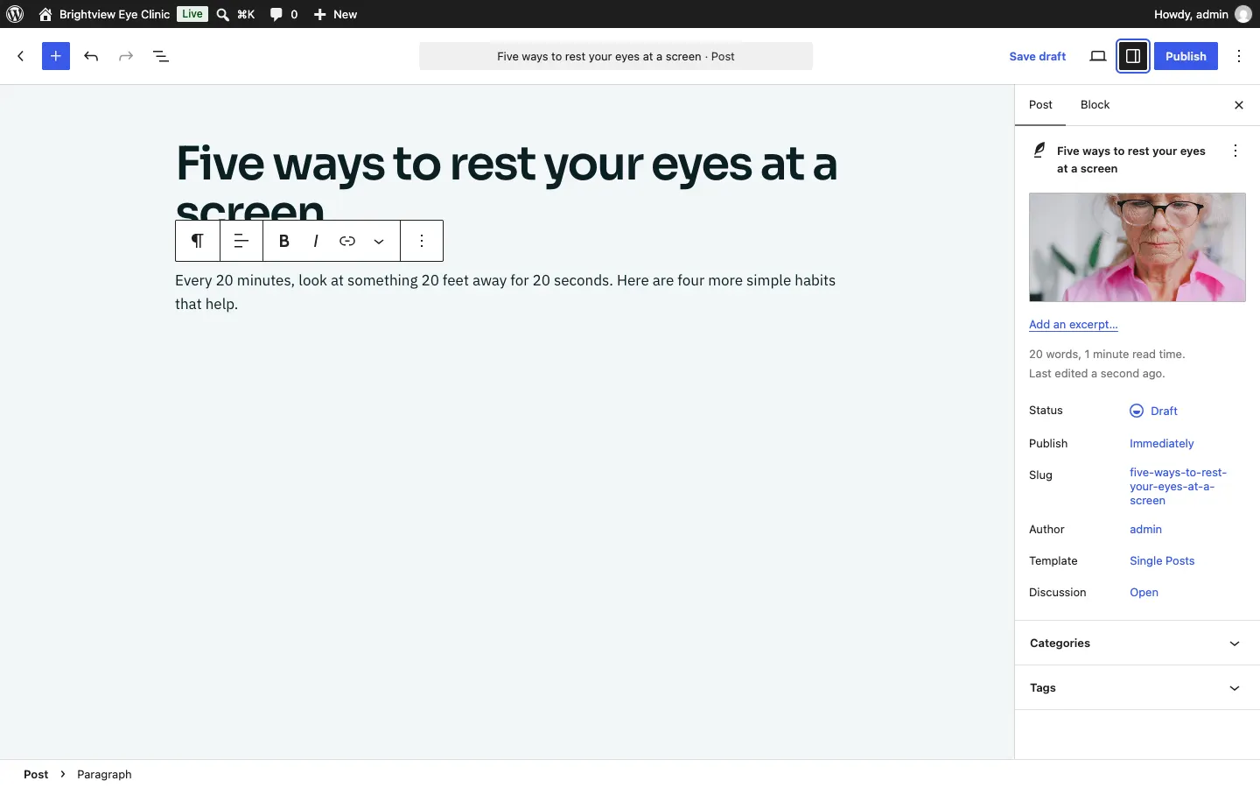The image size is (1260, 788).
Task: Click the document title command bar
Action: (x=616, y=56)
